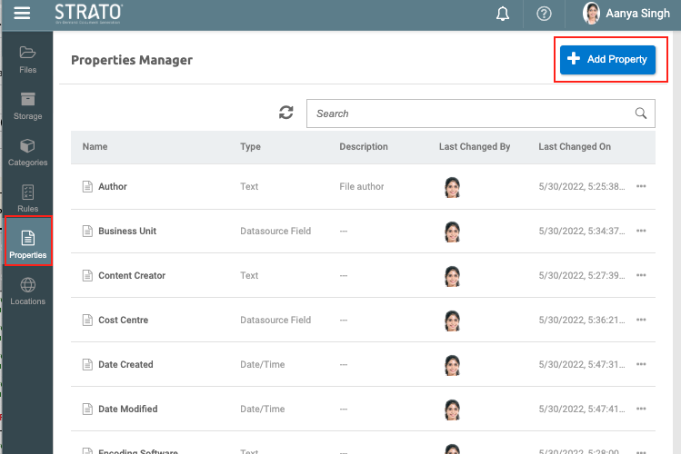Refresh the properties list
Screen dimensions: 681x454
click(x=286, y=113)
